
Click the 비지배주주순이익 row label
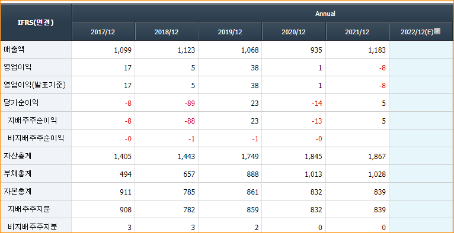click(36, 138)
